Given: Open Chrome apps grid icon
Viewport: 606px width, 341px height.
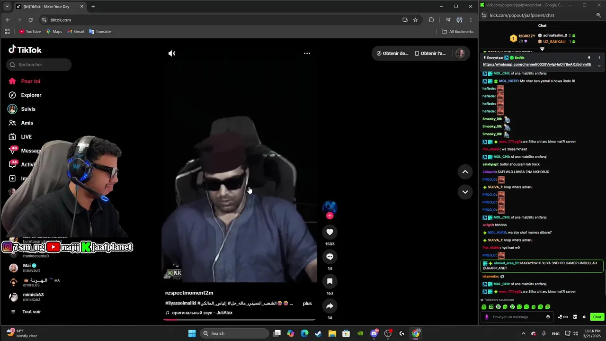Looking at the screenshot, I should click(x=7, y=32).
